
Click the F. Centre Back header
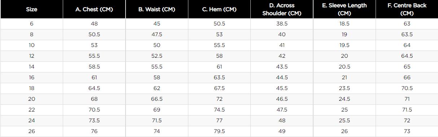pos(407,9)
